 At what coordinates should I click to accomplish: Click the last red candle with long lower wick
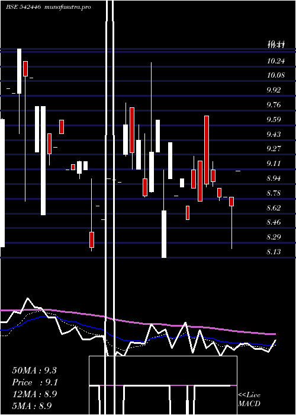click(231, 202)
